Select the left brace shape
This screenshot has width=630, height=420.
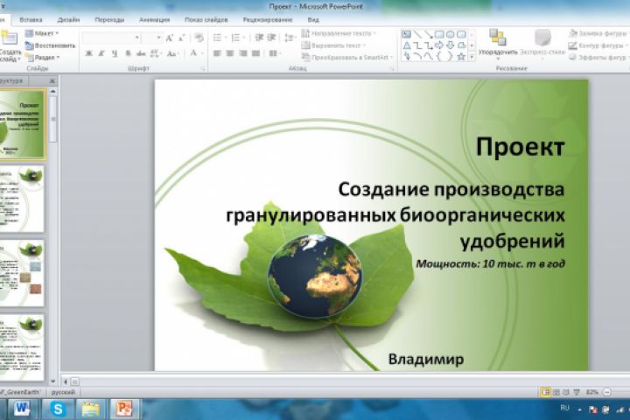[439, 57]
